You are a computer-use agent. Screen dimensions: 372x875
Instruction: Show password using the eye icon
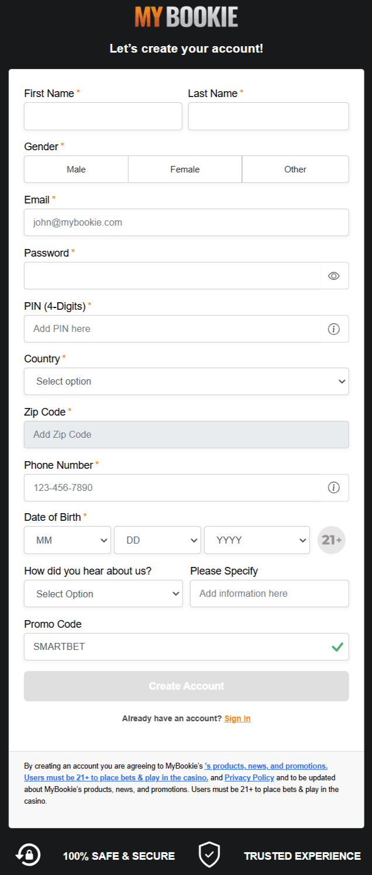coord(334,276)
